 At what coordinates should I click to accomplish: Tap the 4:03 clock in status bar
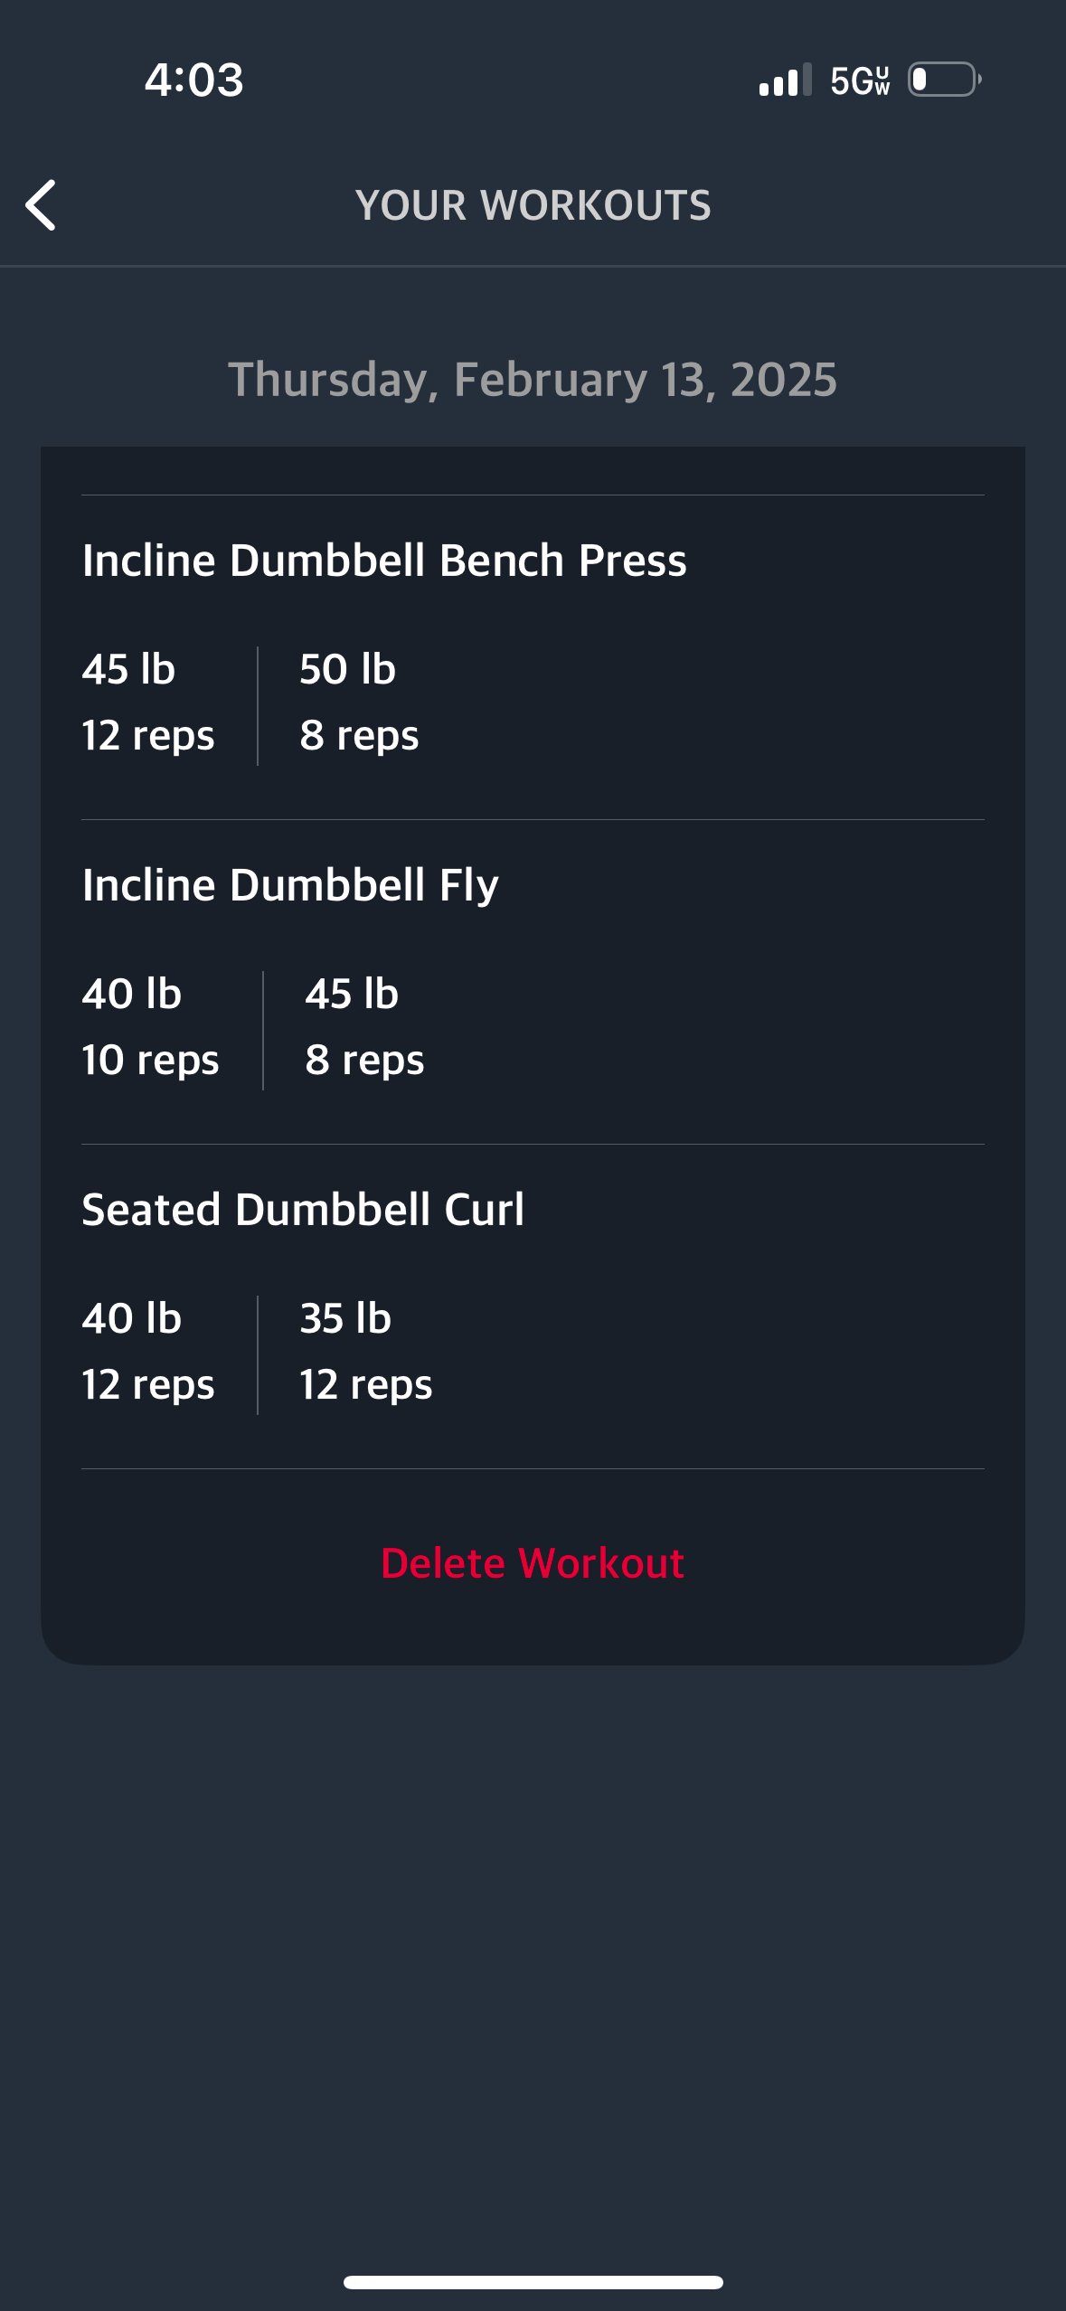(x=194, y=80)
